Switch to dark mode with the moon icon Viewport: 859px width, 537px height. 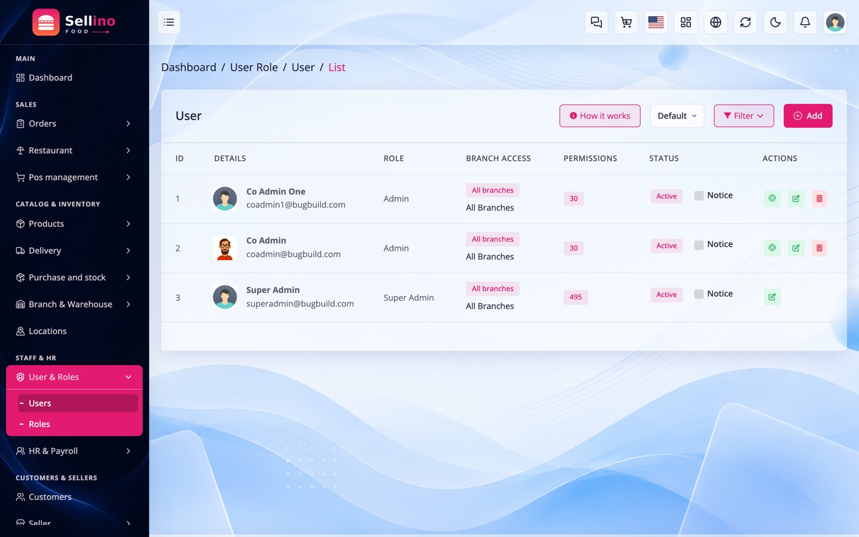tap(775, 22)
